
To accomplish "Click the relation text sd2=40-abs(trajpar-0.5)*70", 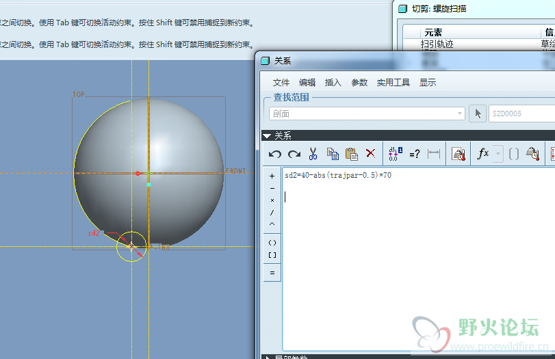I will [x=338, y=175].
